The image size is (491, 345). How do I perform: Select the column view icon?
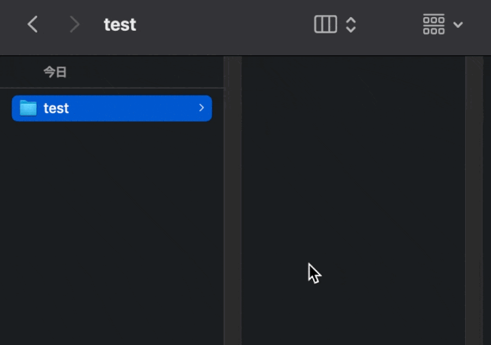click(x=326, y=25)
